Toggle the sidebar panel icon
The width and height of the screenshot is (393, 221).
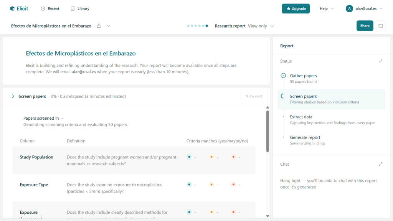[x=381, y=26]
